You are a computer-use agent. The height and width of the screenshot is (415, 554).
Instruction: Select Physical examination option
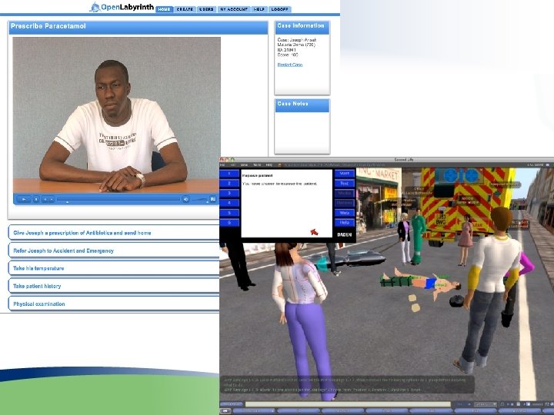tap(114, 304)
